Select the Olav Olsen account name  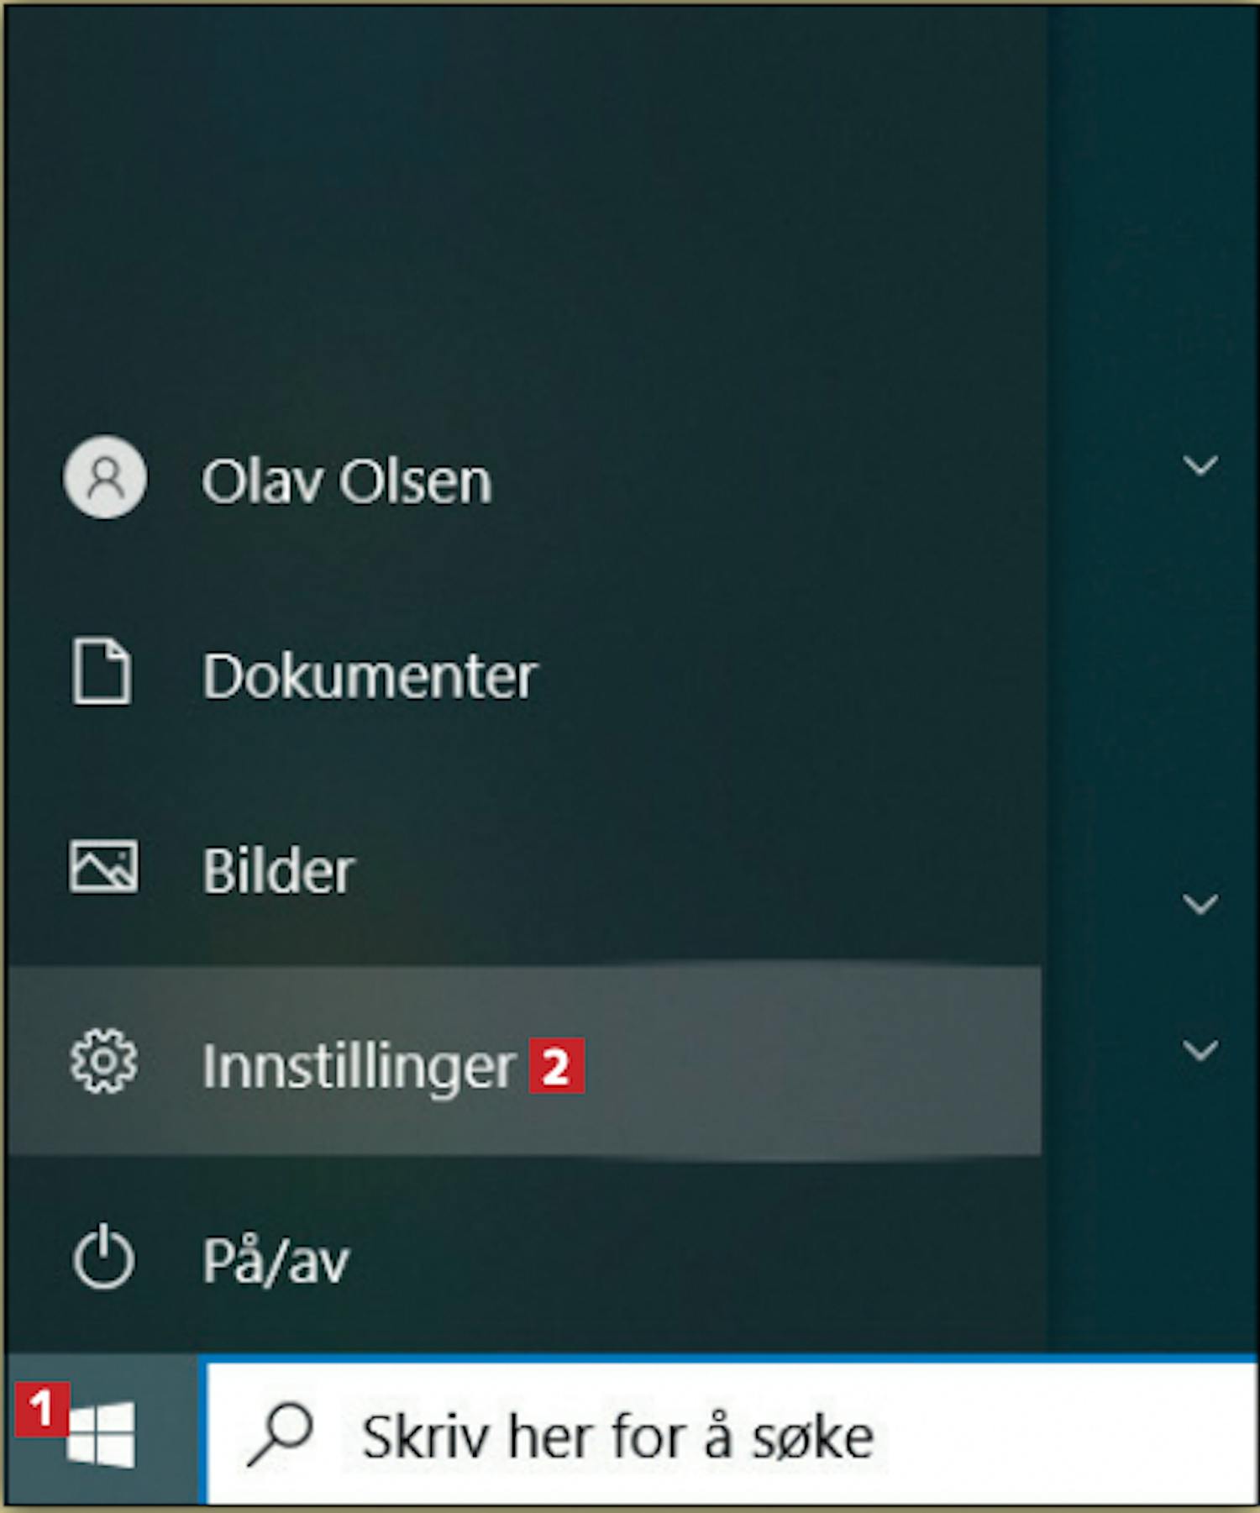pos(346,482)
